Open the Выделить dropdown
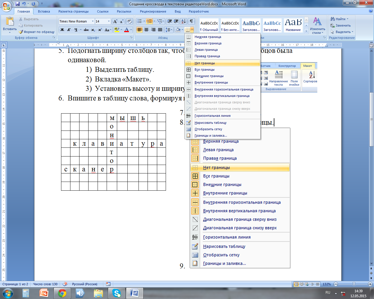The height and width of the screenshot is (299, 374). coord(342,32)
